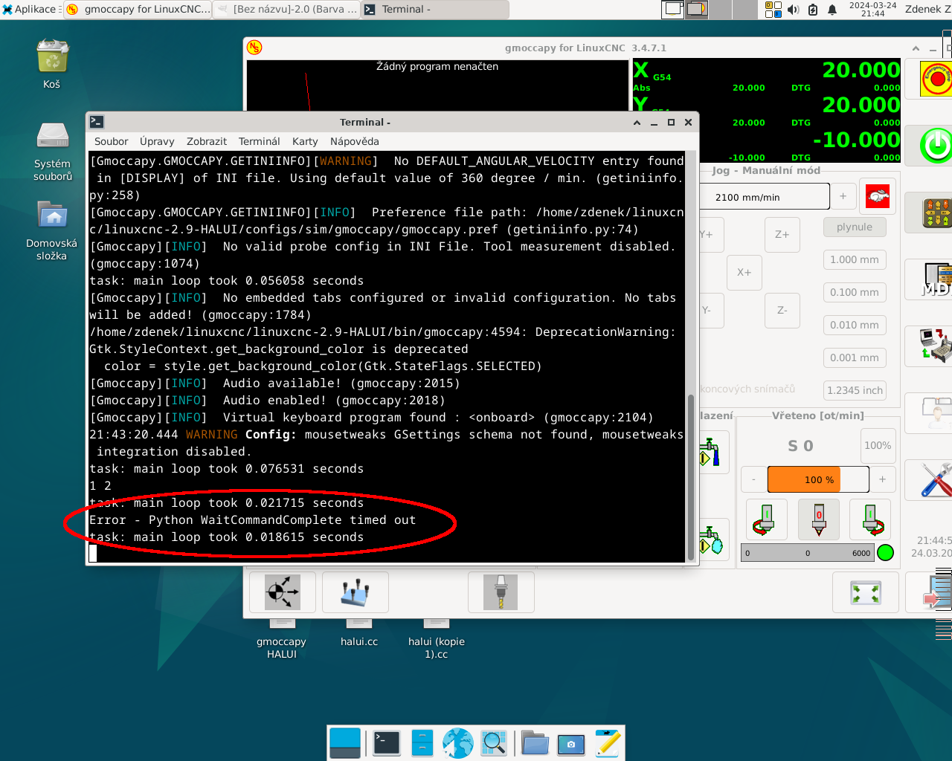
Task: Show desktop from dock icon
Action: point(345,742)
